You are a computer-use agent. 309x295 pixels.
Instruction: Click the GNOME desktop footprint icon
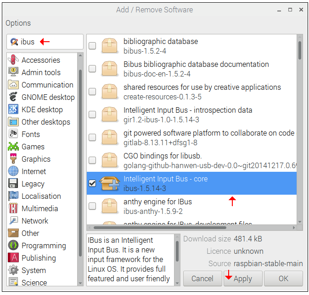tap(13, 97)
